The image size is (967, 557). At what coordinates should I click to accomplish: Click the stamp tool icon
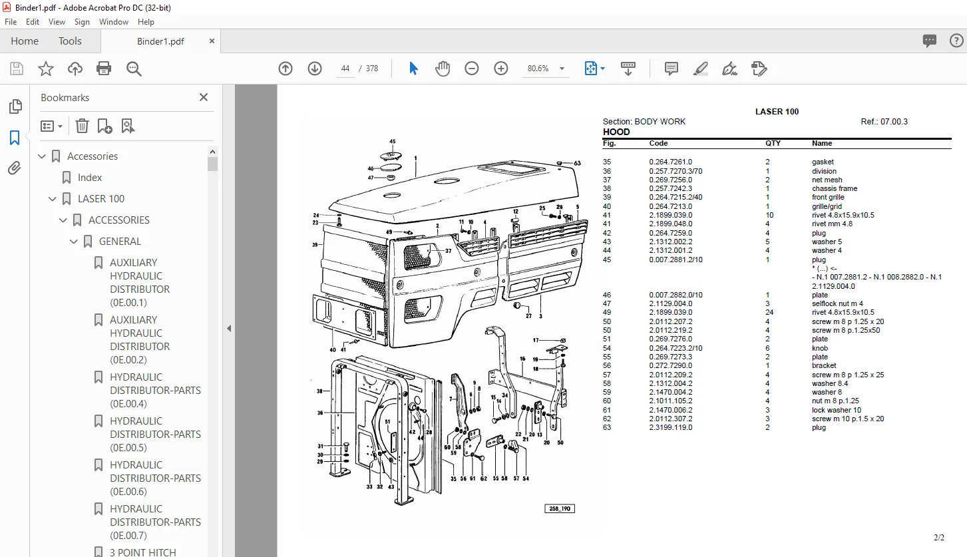[759, 69]
